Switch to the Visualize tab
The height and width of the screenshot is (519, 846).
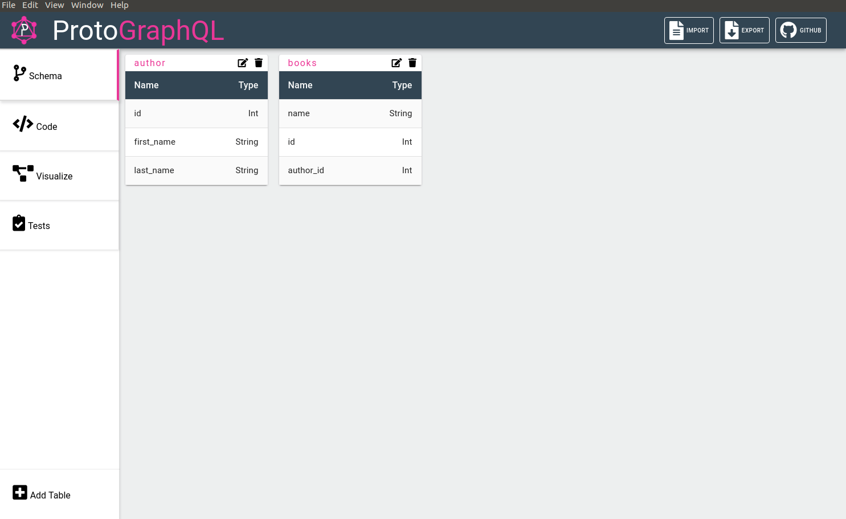tap(59, 175)
